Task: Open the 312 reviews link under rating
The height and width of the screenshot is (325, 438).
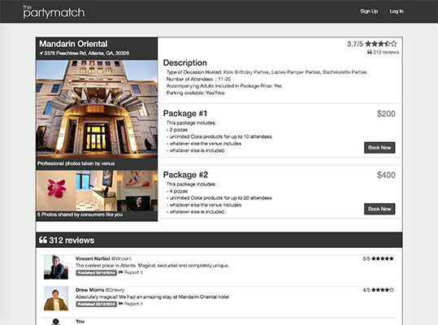Action: 385,52
